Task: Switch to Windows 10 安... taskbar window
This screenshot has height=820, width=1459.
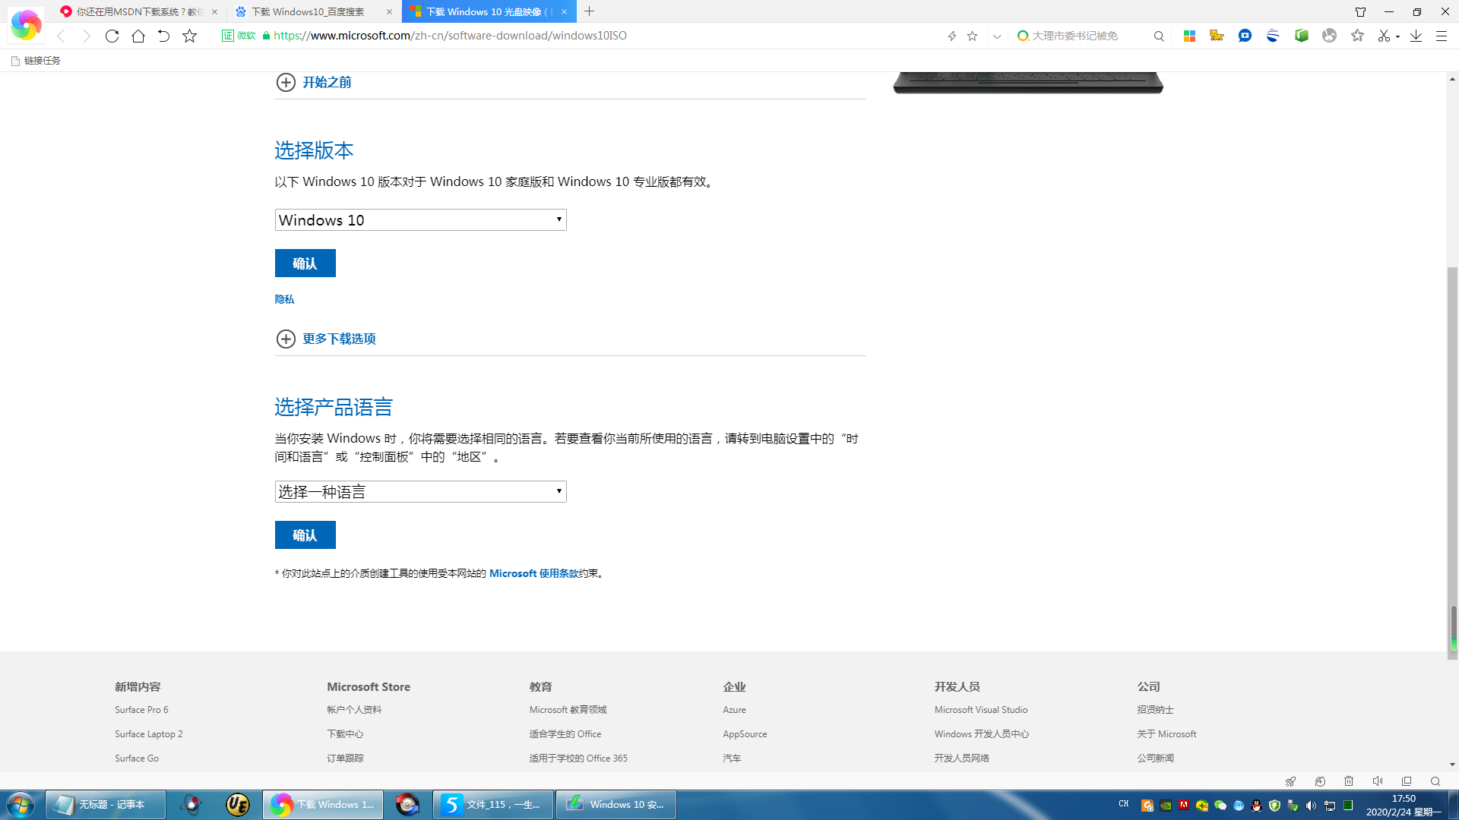Action: pyautogui.click(x=616, y=805)
